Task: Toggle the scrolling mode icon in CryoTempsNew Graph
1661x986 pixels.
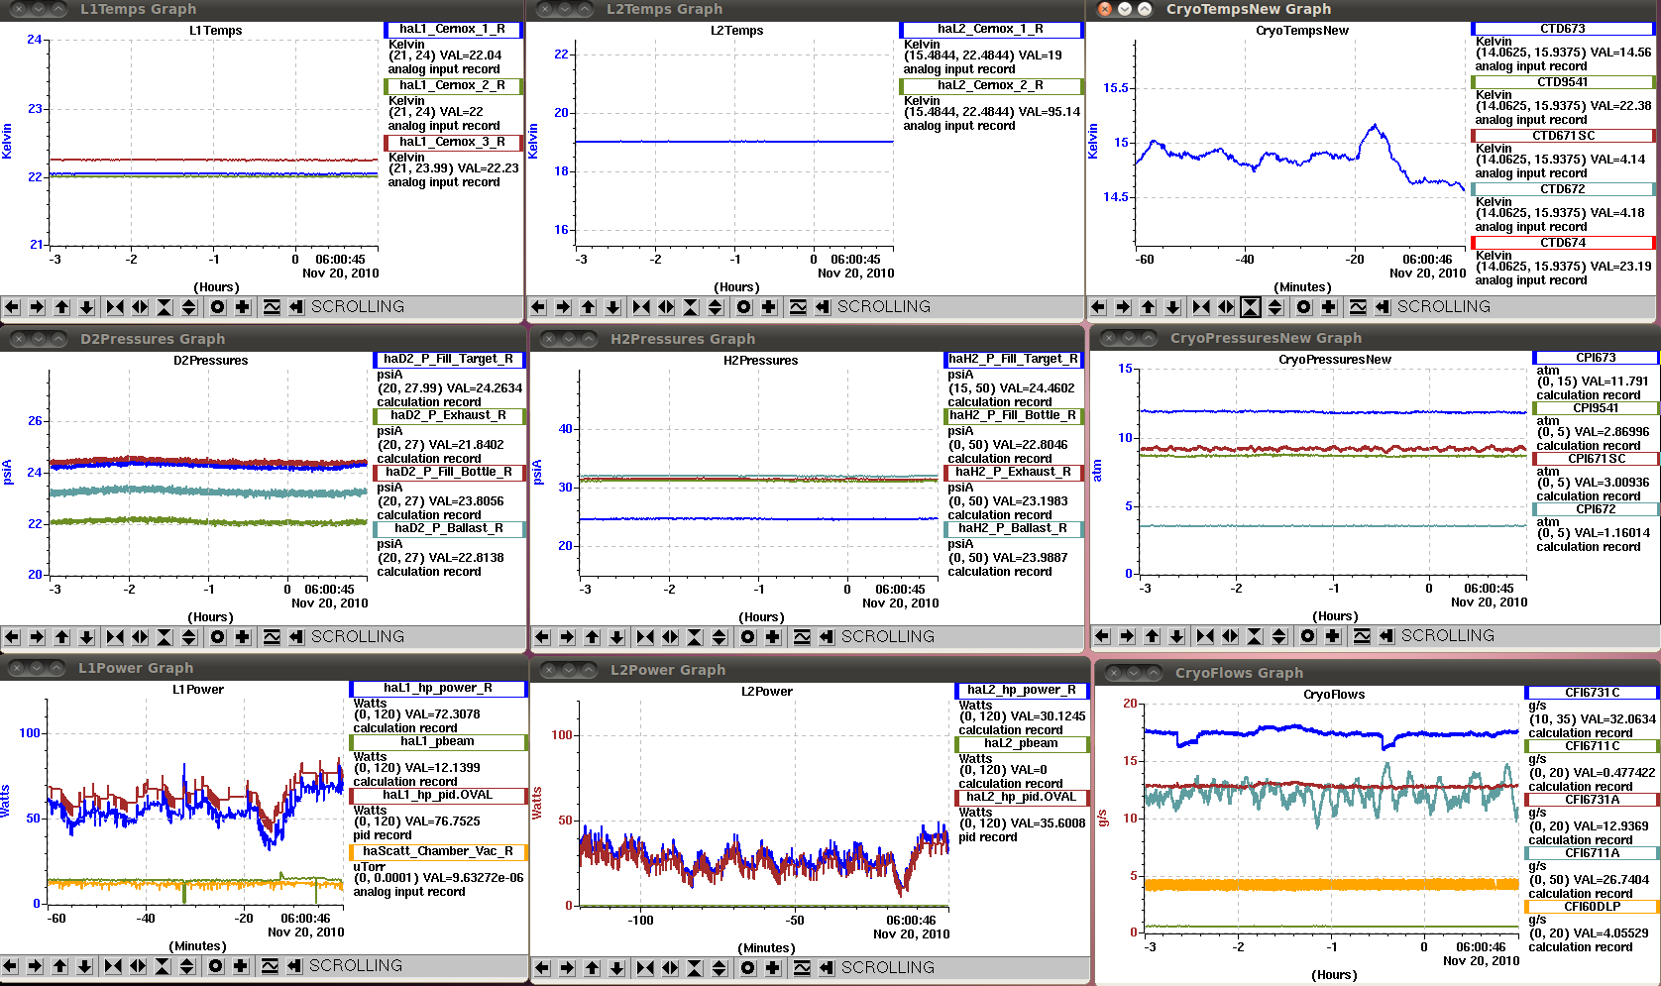Action: coord(1383,307)
